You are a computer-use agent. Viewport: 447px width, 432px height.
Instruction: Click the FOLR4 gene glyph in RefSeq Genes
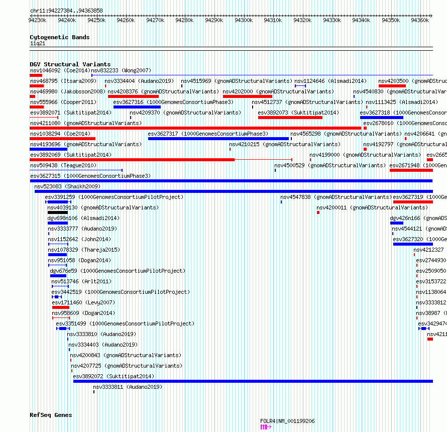point(266,427)
